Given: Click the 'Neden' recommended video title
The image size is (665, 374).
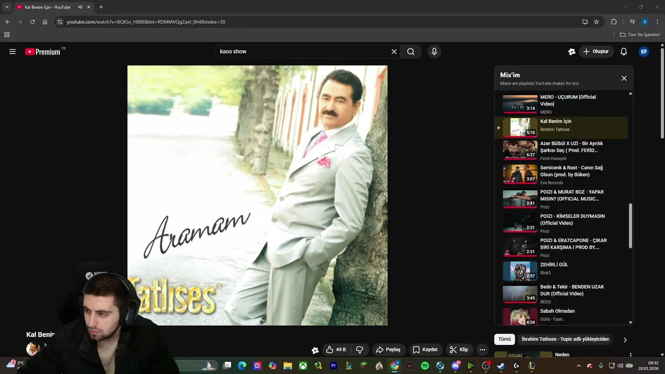Looking at the screenshot, I should (x=562, y=355).
